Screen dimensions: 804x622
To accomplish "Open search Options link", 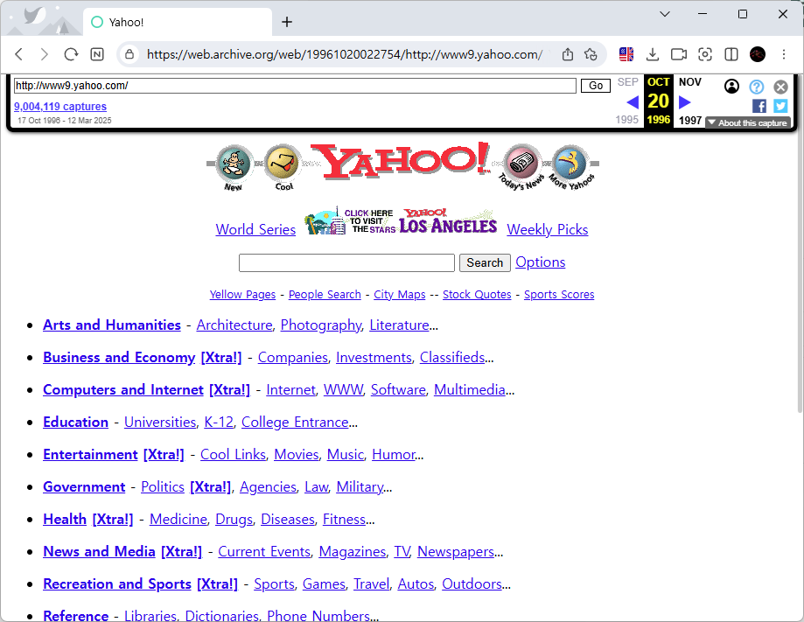I will click(x=540, y=262).
